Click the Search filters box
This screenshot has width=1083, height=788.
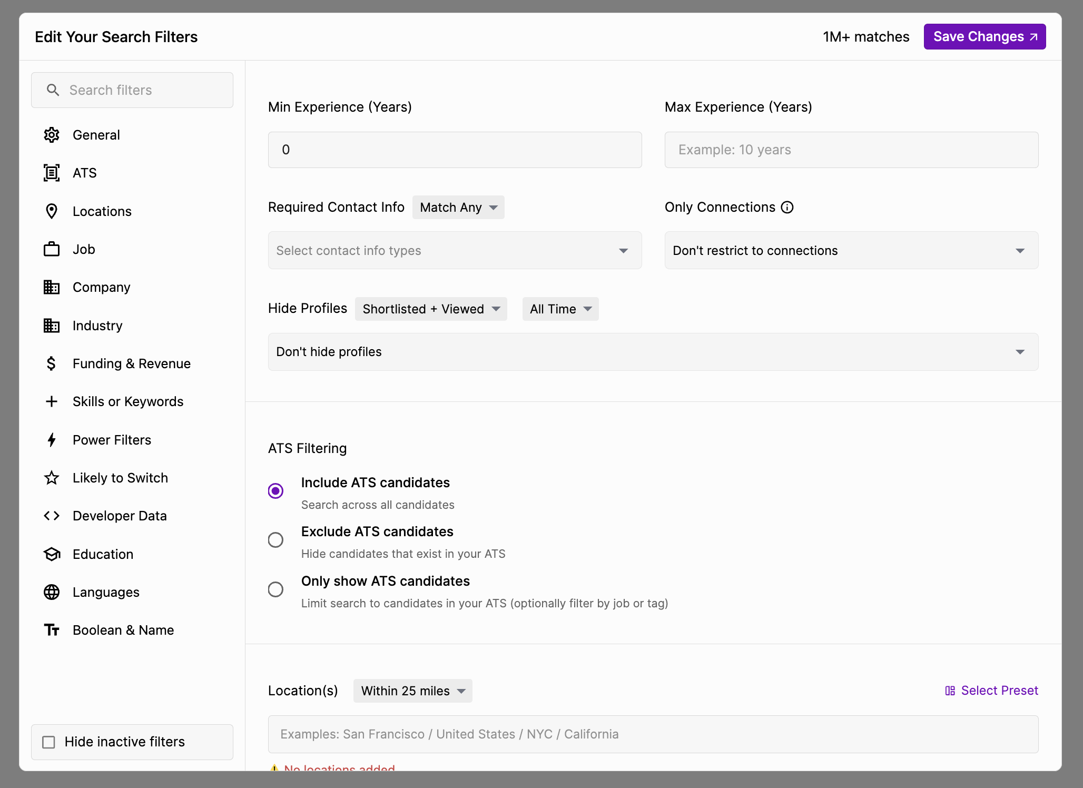132,90
